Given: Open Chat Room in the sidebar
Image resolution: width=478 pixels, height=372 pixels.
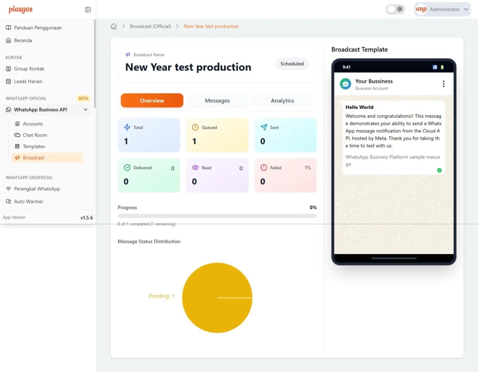Looking at the screenshot, I should 35,135.
